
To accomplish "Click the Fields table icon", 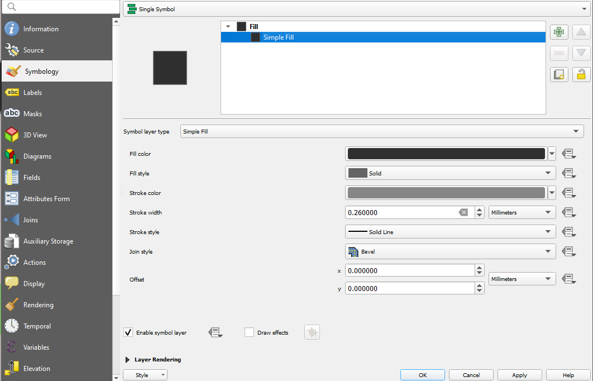I will tap(12, 178).
